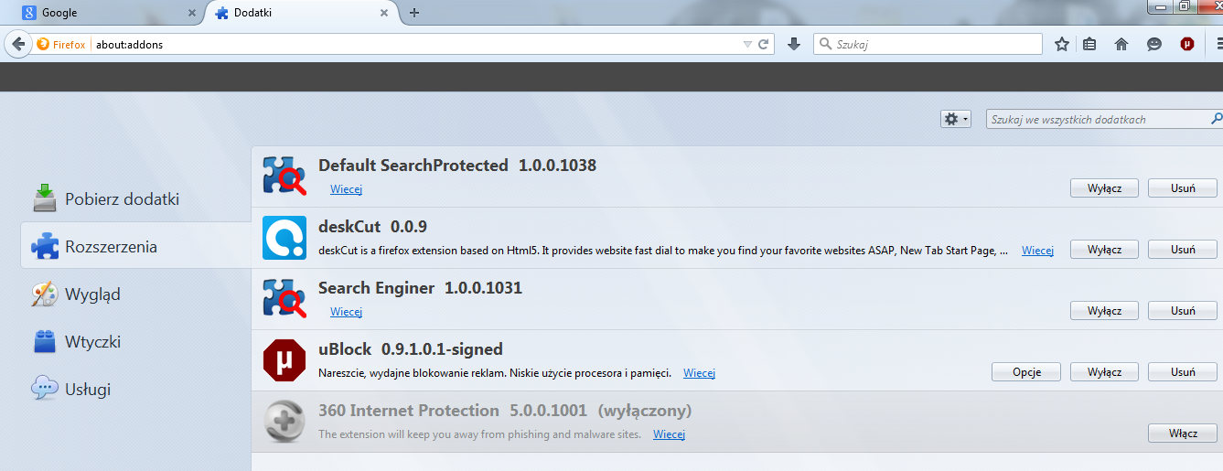
Task: Select the Dodatki tab
Action: (299, 13)
